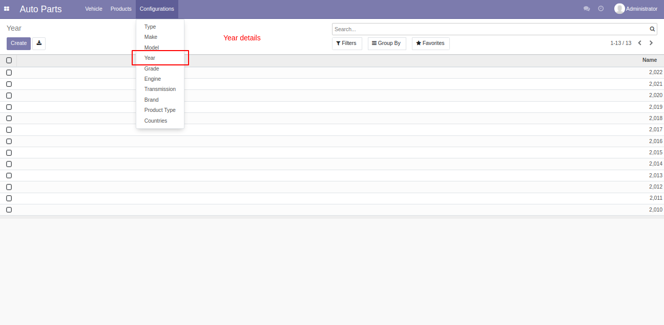This screenshot has height=325, width=664.
Task: Toggle the select-all header checkbox
Action: click(9, 60)
